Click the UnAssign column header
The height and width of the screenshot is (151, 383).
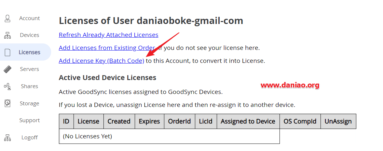[x=338, y=121]
